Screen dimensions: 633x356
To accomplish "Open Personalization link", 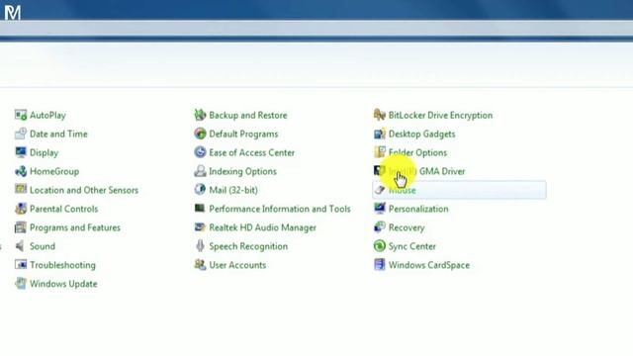I will click(418, 209).
